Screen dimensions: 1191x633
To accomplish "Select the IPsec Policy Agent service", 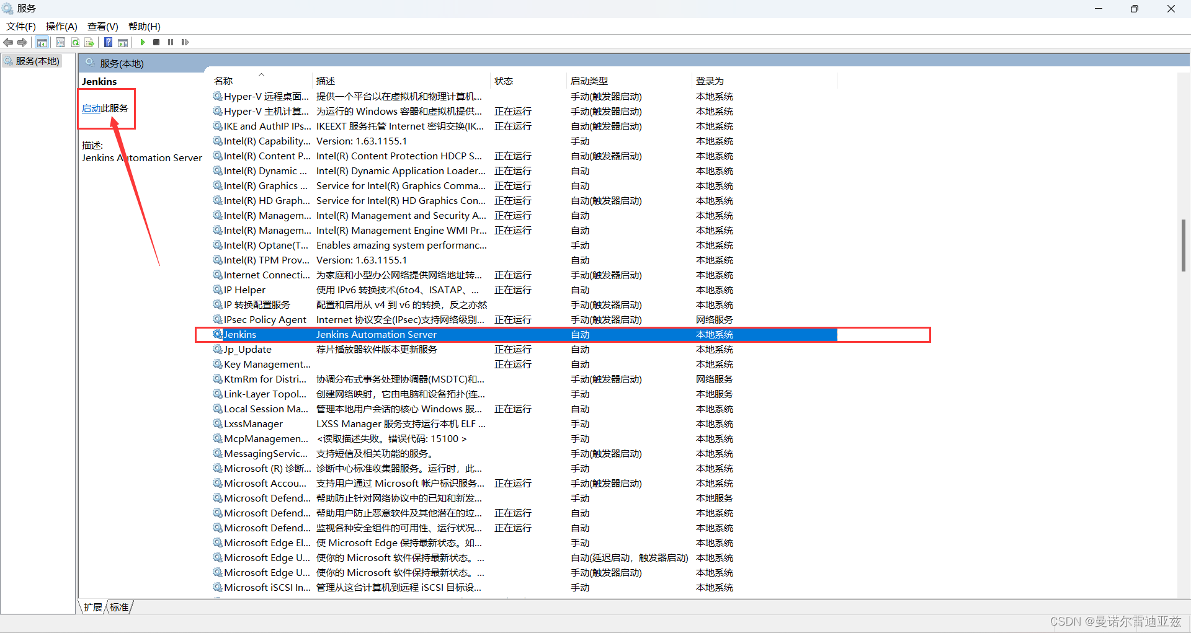I will [x=525, y=319].
